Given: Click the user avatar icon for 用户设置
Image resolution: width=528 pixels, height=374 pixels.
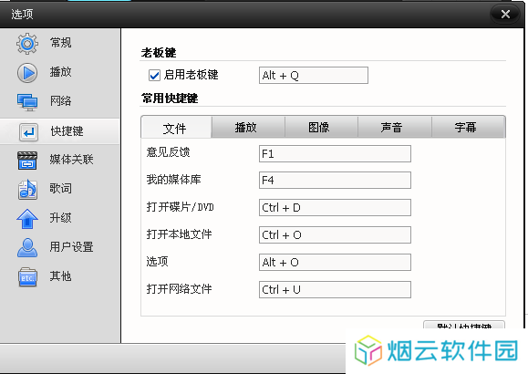Looking at the screenshot, I should [27, 247].
